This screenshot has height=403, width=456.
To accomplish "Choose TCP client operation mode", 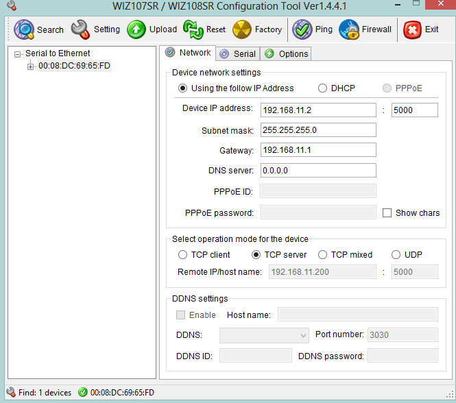I will pyautogui.click(x=182, y=255).
